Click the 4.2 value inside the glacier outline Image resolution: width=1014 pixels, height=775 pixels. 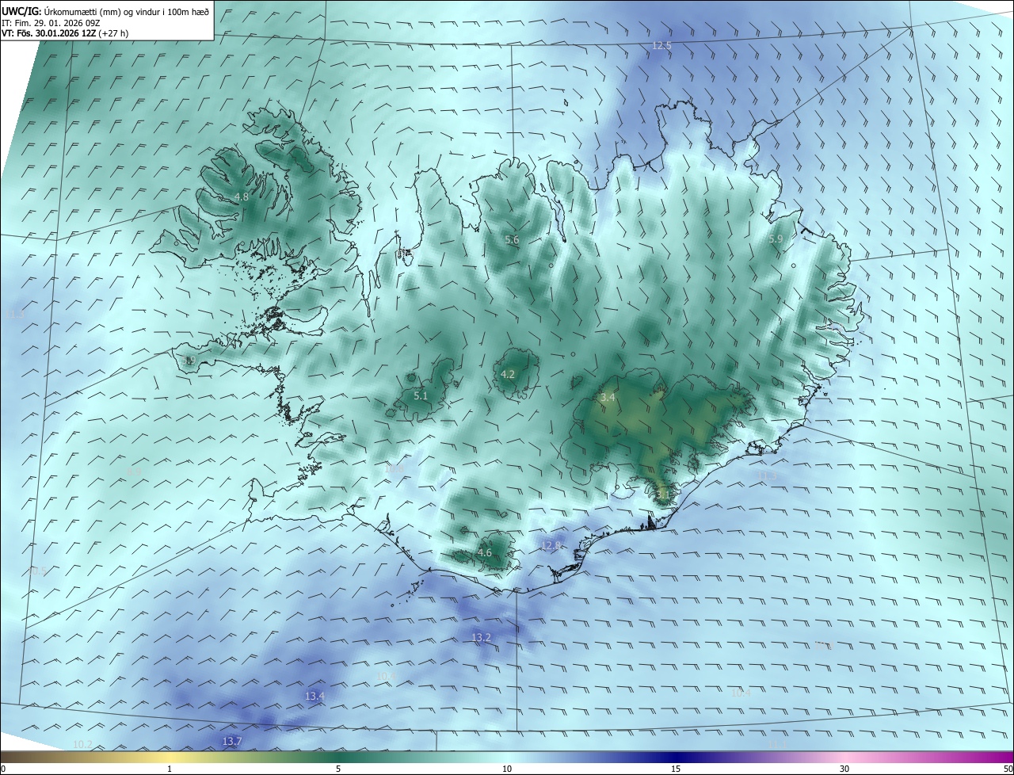(508, 375)
